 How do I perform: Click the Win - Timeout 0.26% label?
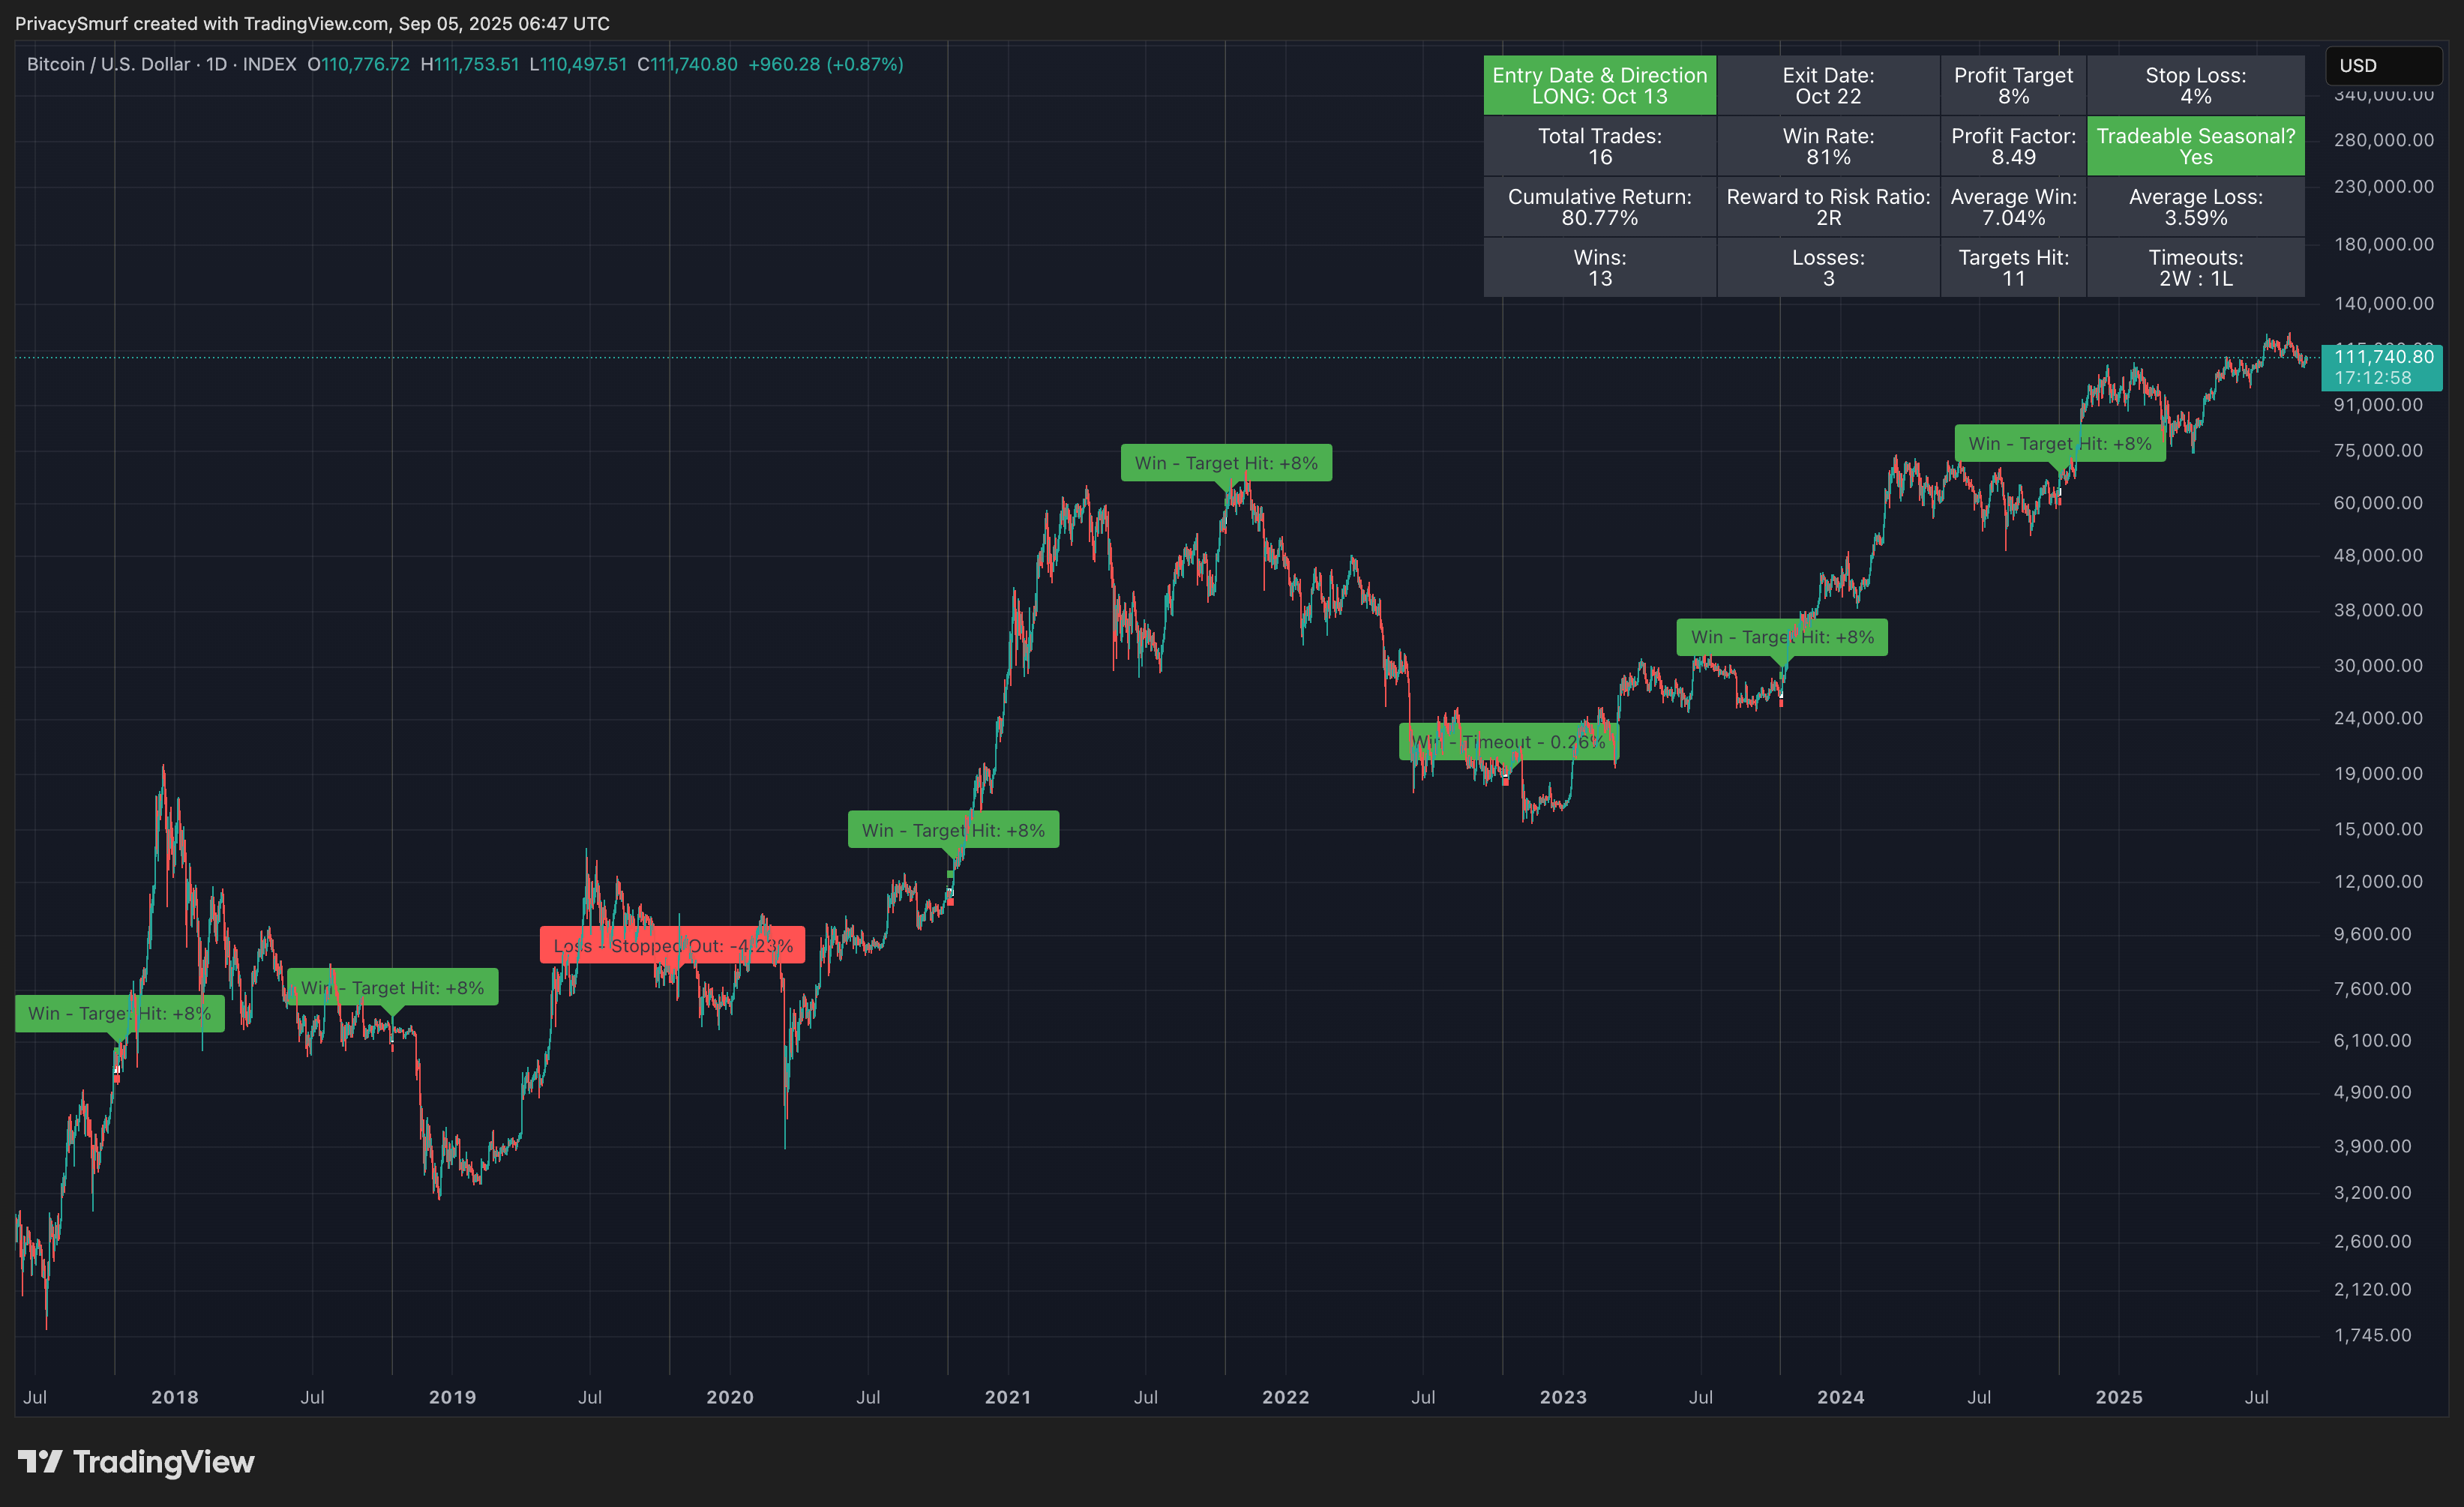point(1507,742)
